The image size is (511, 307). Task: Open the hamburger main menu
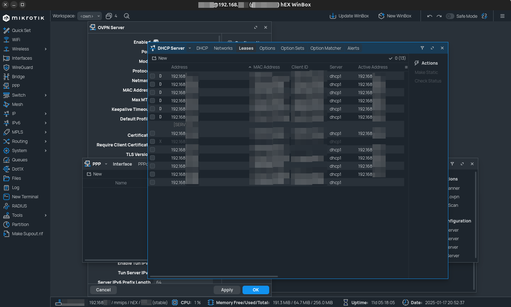pos(502,16)
